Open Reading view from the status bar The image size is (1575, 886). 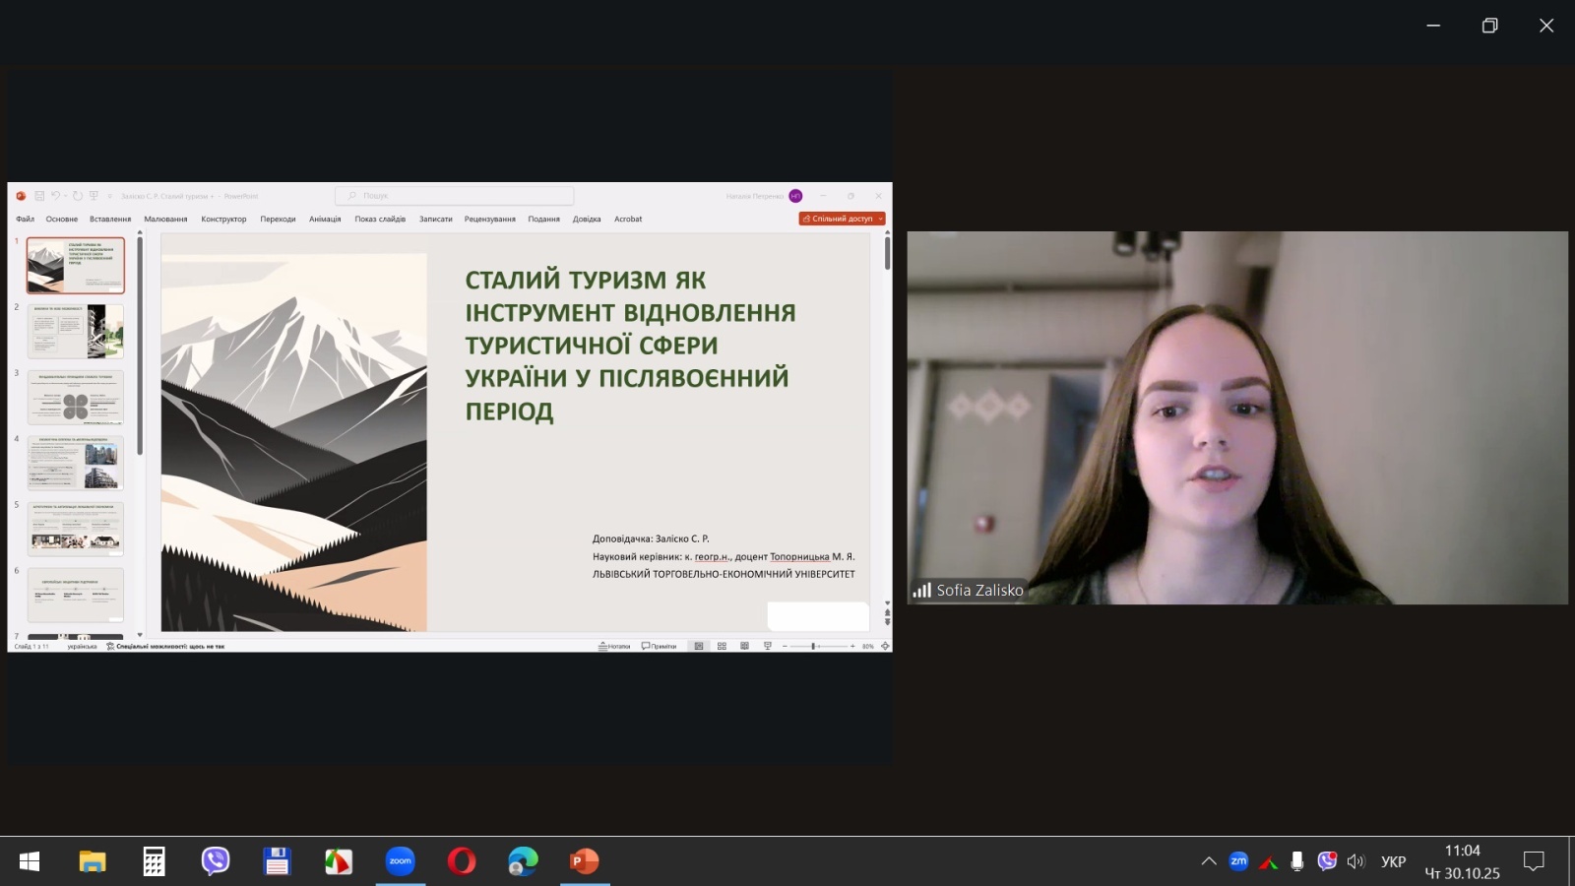744,646
